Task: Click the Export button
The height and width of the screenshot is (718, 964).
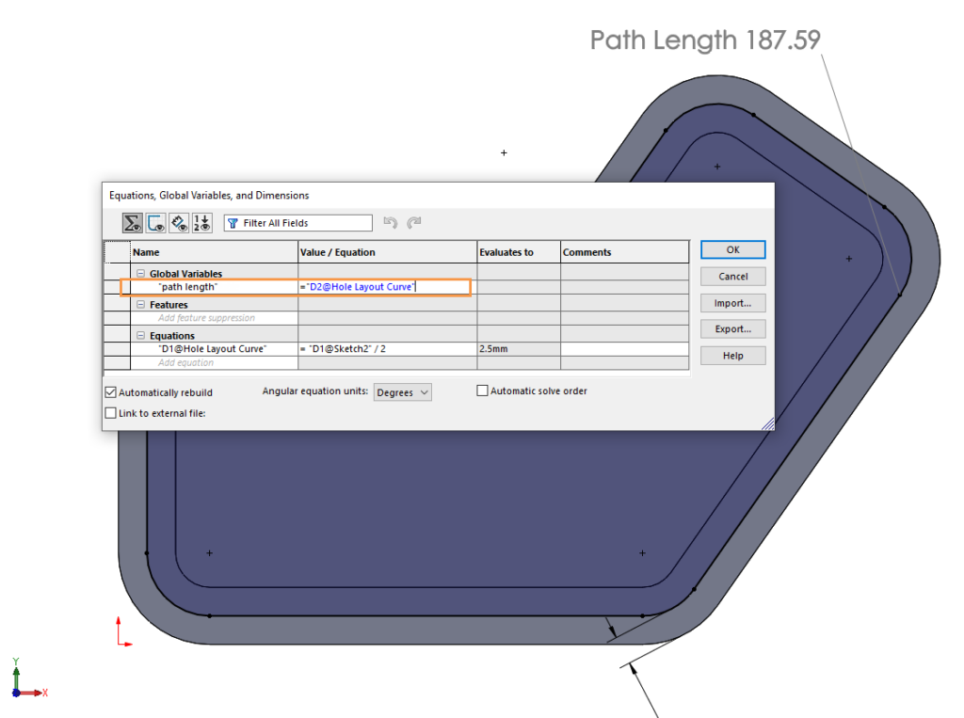Action: coord(732,328)
